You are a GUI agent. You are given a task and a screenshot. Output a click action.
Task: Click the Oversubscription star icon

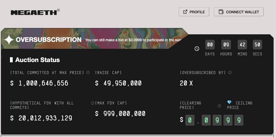pos(9,40)
